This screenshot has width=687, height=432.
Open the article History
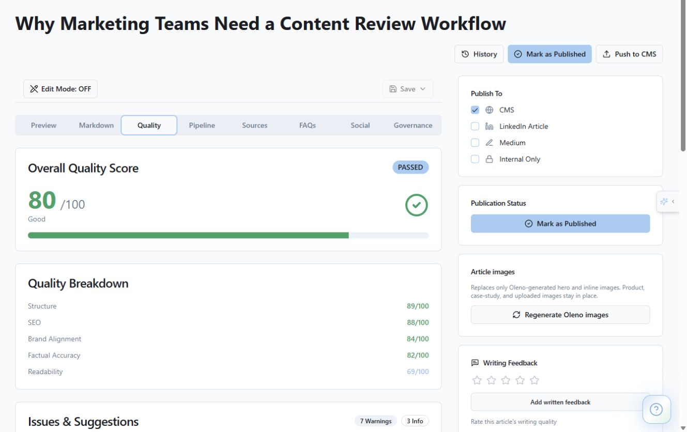point(479,54)
